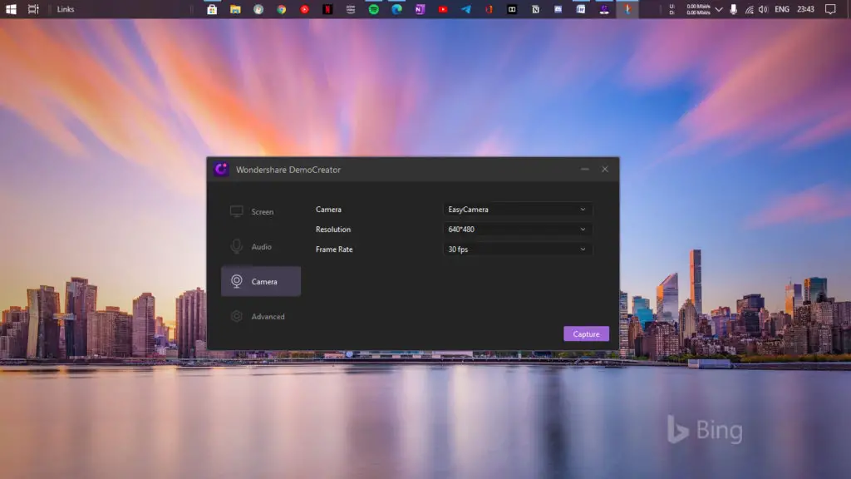Click the monitor icon beside Screen
Viewport: 851px width, 479px height.
click(236, 211)
